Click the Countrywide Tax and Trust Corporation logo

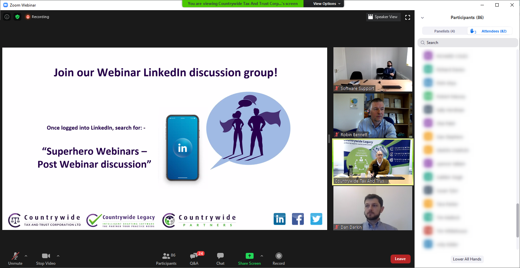[44, 220]
